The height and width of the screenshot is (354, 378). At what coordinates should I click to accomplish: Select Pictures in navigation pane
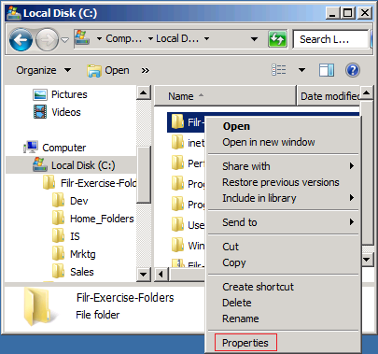pos(69,94)
